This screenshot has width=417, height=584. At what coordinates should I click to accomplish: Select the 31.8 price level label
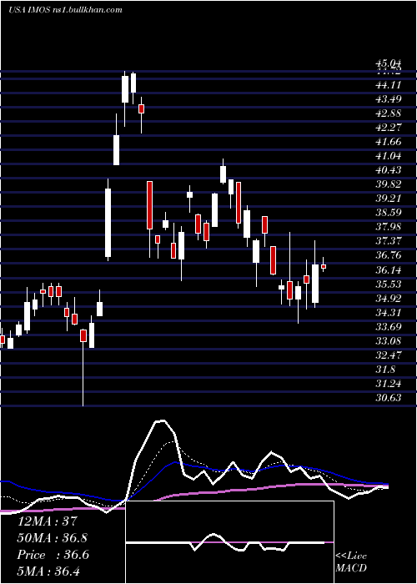[385, 370]
